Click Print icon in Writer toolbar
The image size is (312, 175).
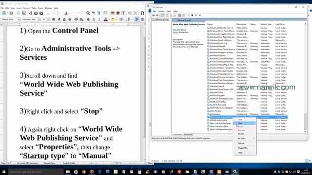[x=36, y=13]
